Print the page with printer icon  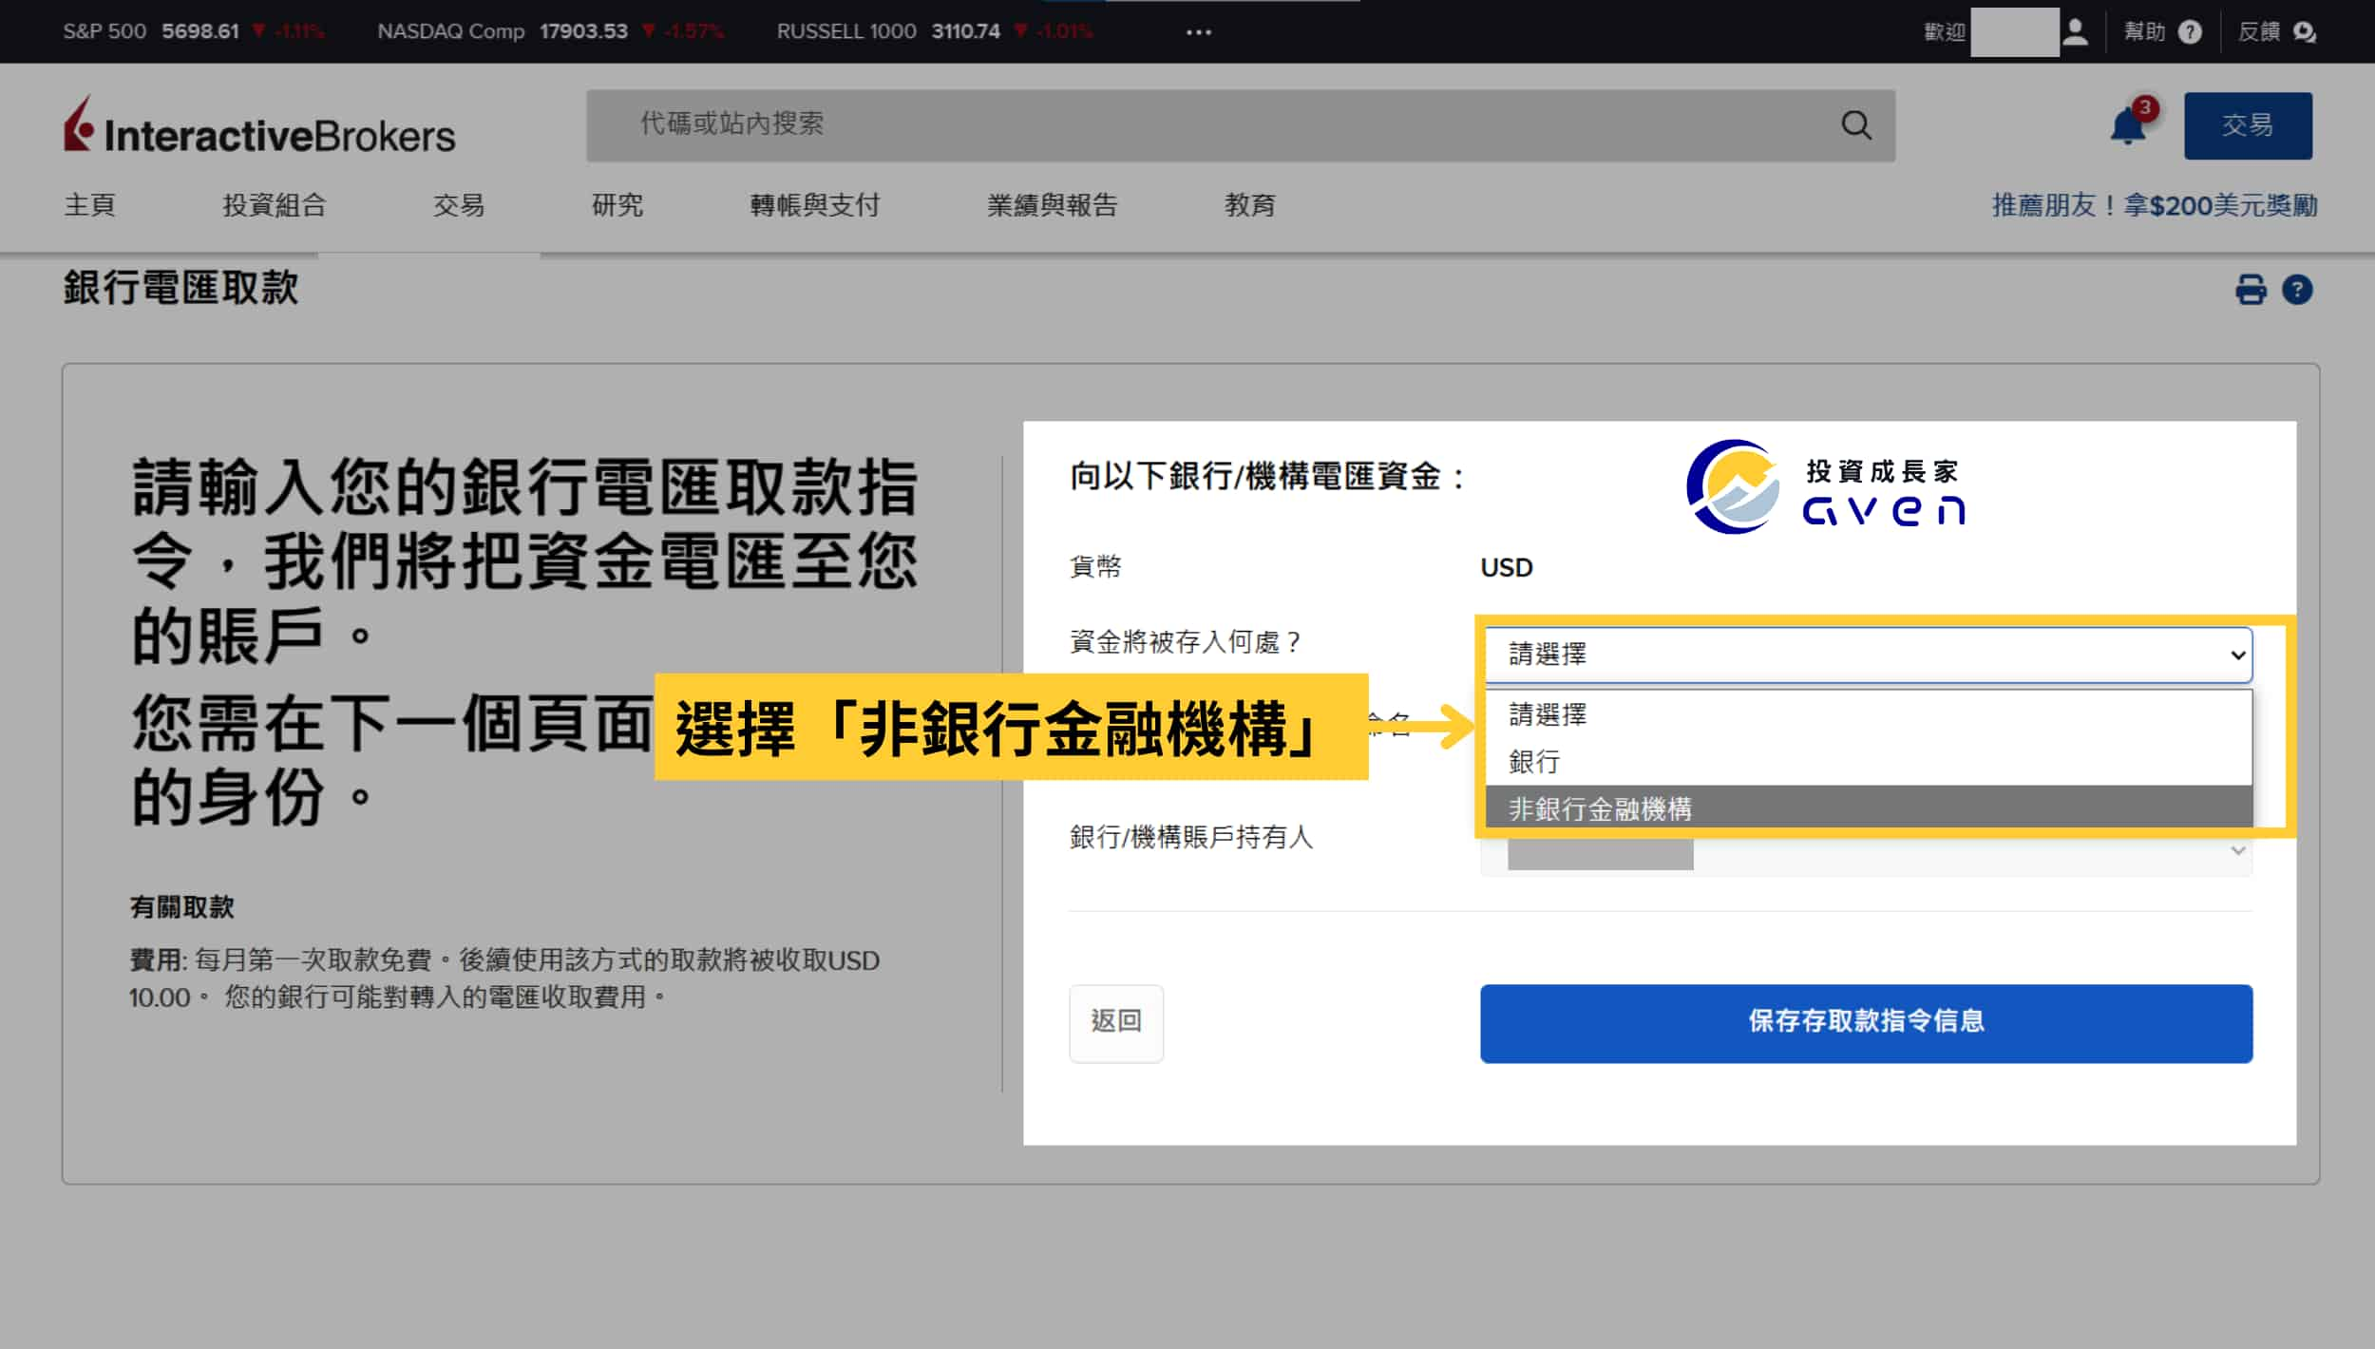(x=2251, y=289)
